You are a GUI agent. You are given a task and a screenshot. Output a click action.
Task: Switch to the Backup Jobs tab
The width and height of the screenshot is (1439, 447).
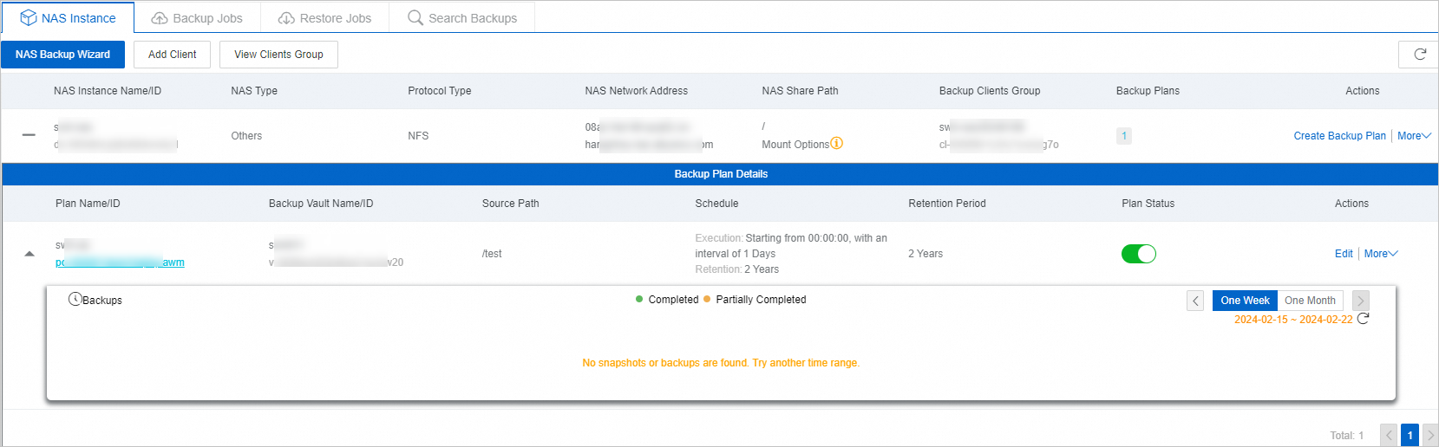click(197, 18)
